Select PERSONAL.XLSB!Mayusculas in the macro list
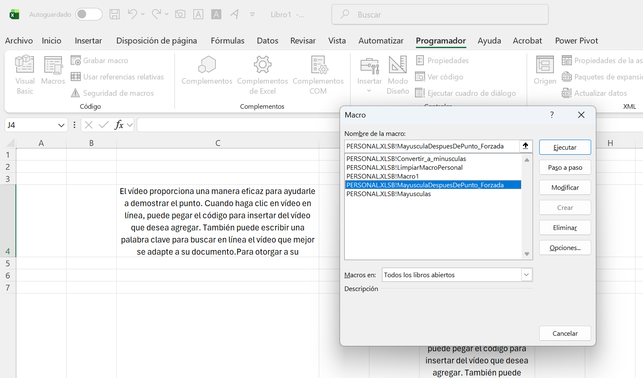Viewport: 643px width, 378px height. tap(389, 194)
